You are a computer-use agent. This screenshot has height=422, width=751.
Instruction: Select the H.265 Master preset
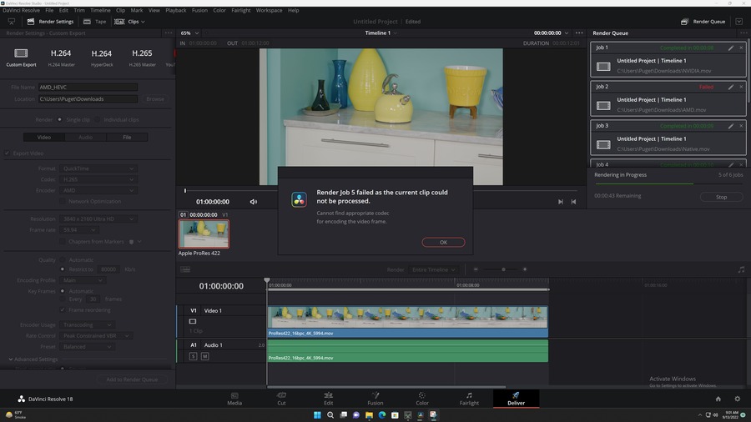click(142, 57)
